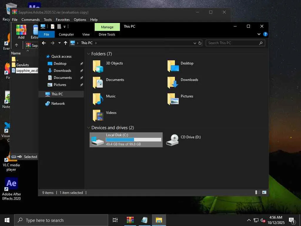This screenshot has width=301, height=226.
Task: Select This PC in navigation pane
Action: (61, 94)
